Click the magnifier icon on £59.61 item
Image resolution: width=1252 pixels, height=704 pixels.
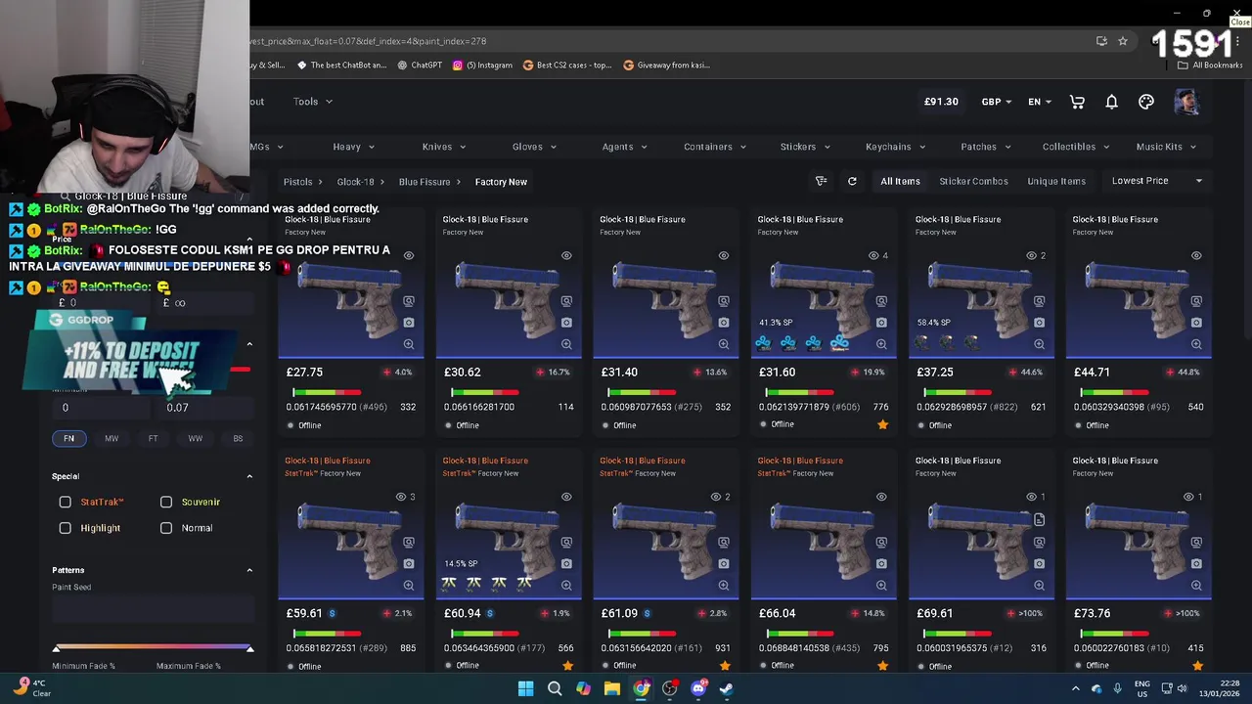point(409,586)
